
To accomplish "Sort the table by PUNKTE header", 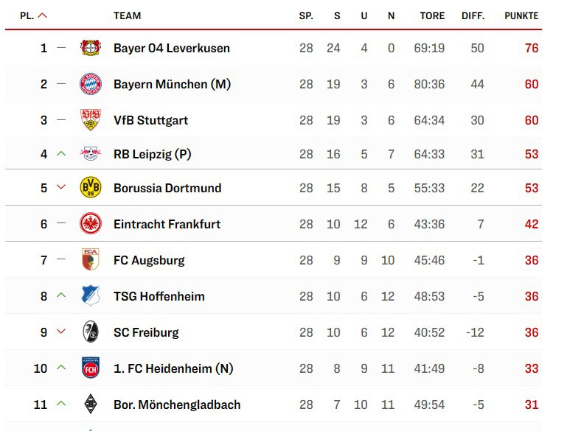I will 521,15.
